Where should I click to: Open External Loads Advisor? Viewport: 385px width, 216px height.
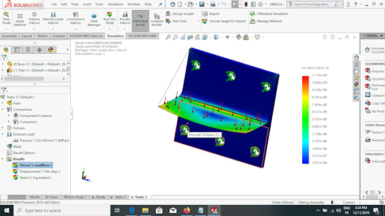[x=53, y=18]
